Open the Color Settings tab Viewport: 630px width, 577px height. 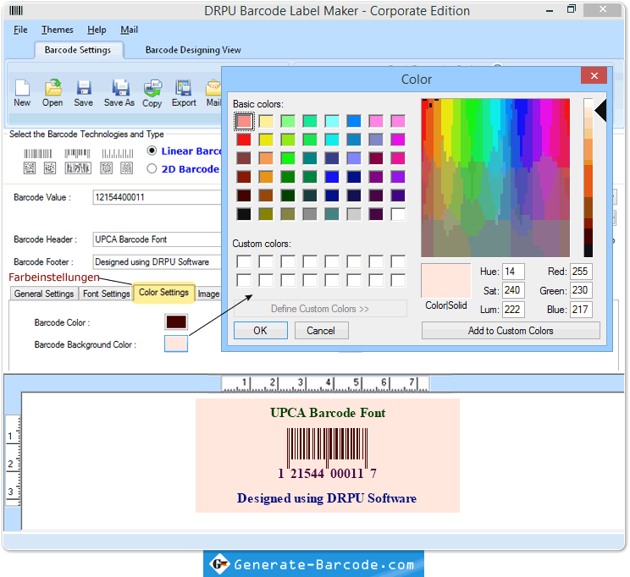click(x=164, y=293)
